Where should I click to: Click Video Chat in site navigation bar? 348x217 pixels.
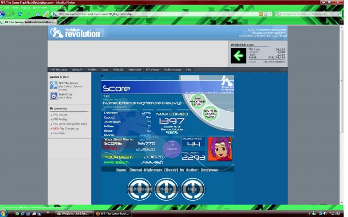135,70
